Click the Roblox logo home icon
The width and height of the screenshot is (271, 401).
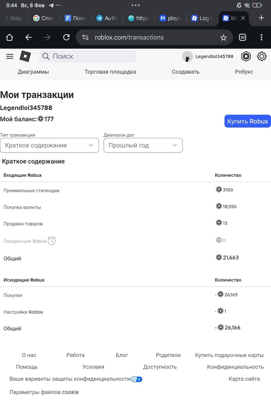click(25, 56)
